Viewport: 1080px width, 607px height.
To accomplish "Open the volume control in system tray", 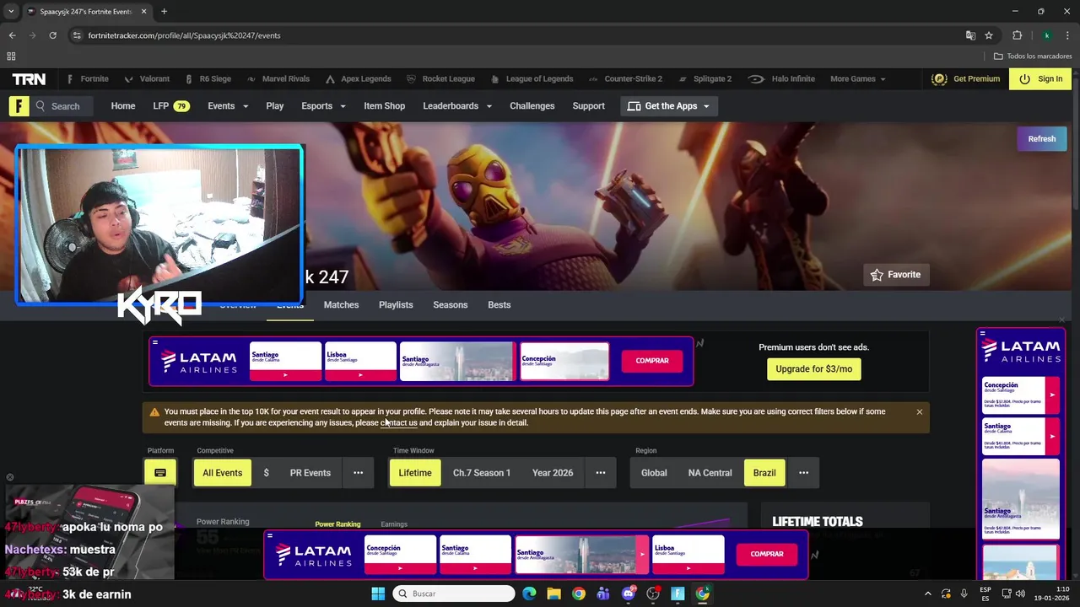I will click(x=1022, y=594).
